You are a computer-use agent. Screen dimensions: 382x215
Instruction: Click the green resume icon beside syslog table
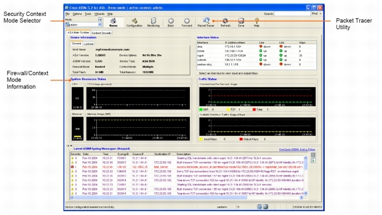click(313, 161)
